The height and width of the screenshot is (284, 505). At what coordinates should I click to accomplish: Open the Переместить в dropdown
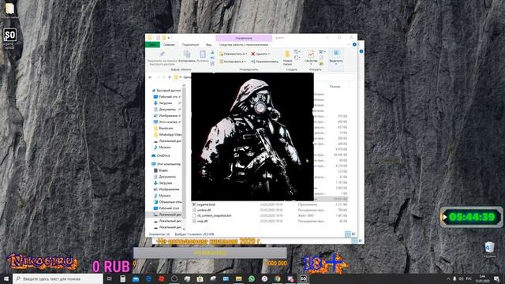tap(234, 54)
